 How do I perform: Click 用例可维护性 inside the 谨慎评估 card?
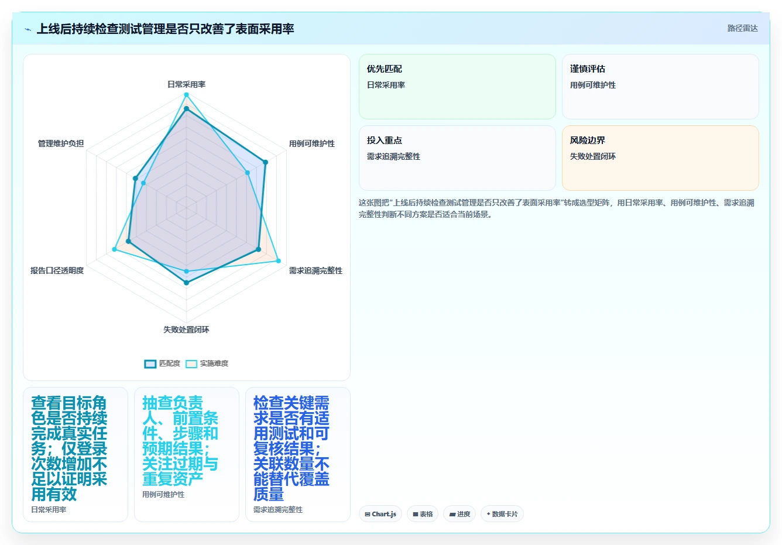(593, 85)
